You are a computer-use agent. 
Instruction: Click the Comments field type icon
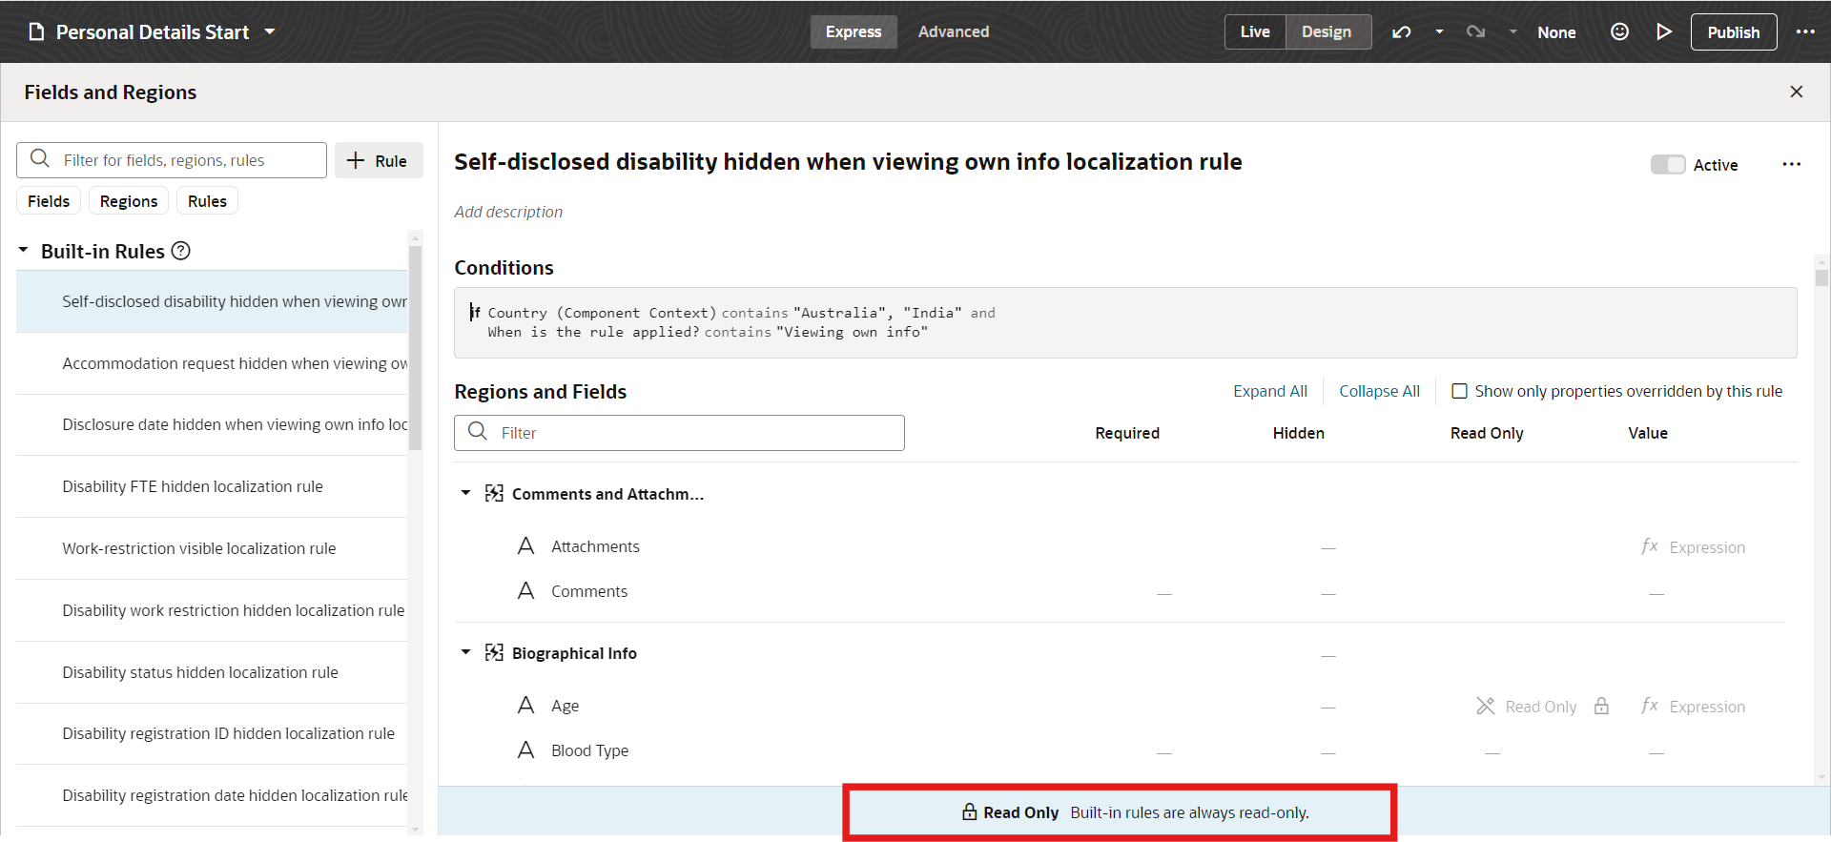point(525,590)
